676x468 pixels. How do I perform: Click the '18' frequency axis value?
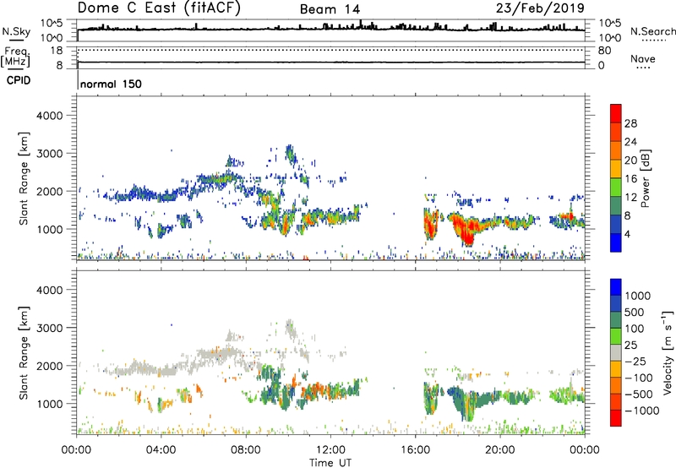tap(57, 51)
